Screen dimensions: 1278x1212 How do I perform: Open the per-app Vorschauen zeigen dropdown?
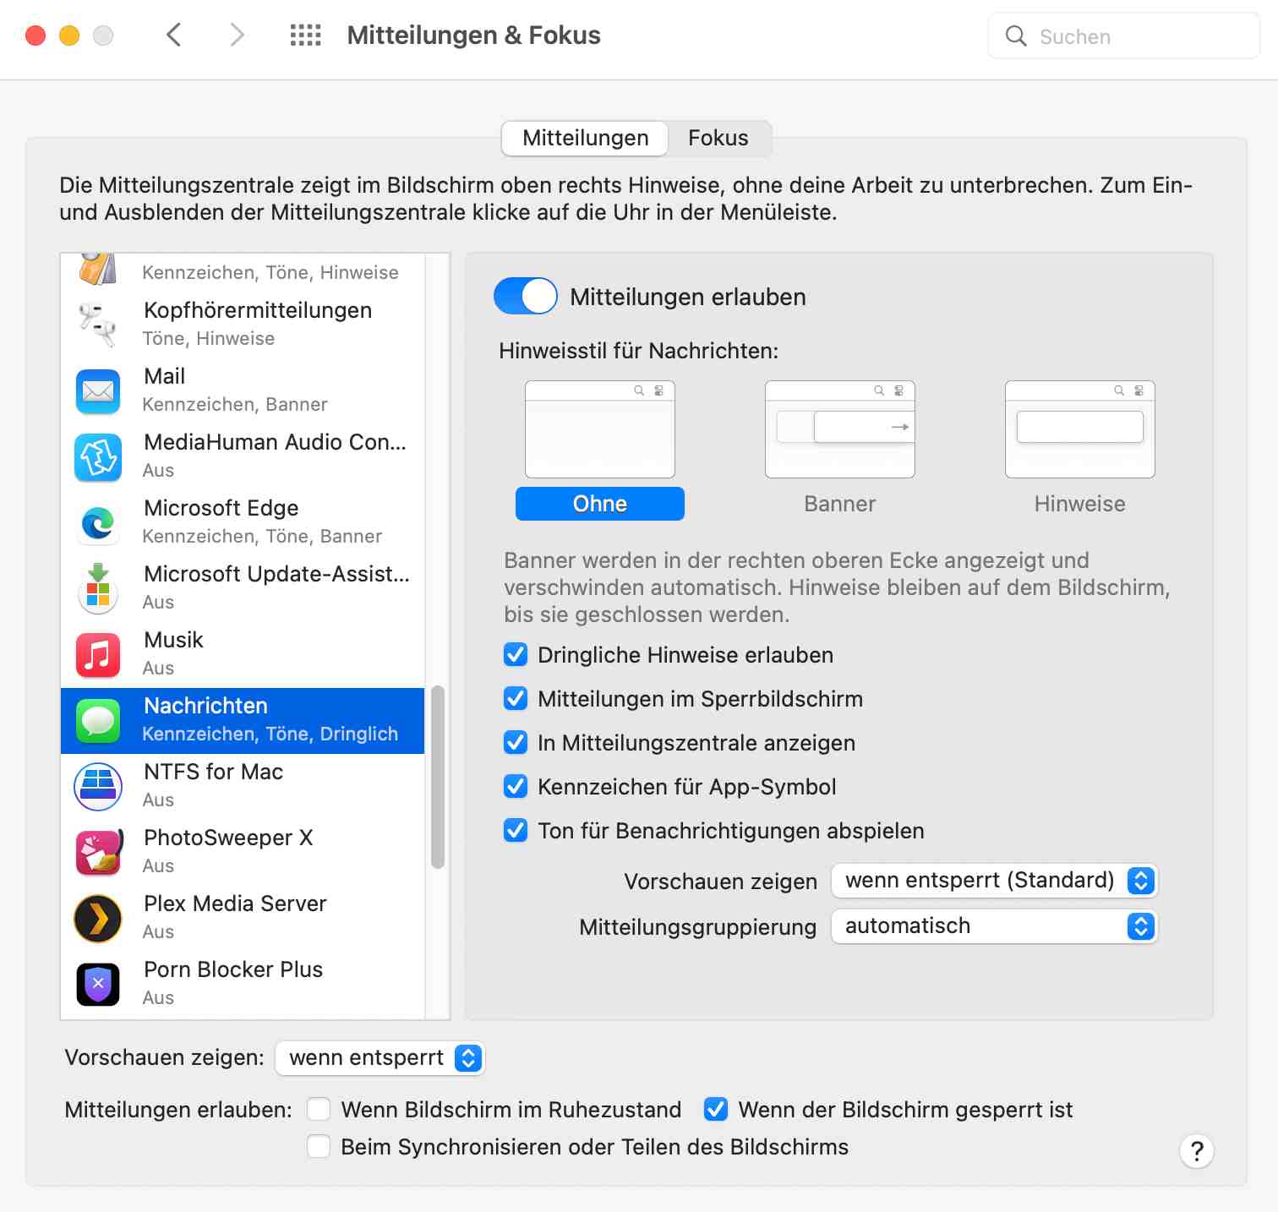coord(994,881)
